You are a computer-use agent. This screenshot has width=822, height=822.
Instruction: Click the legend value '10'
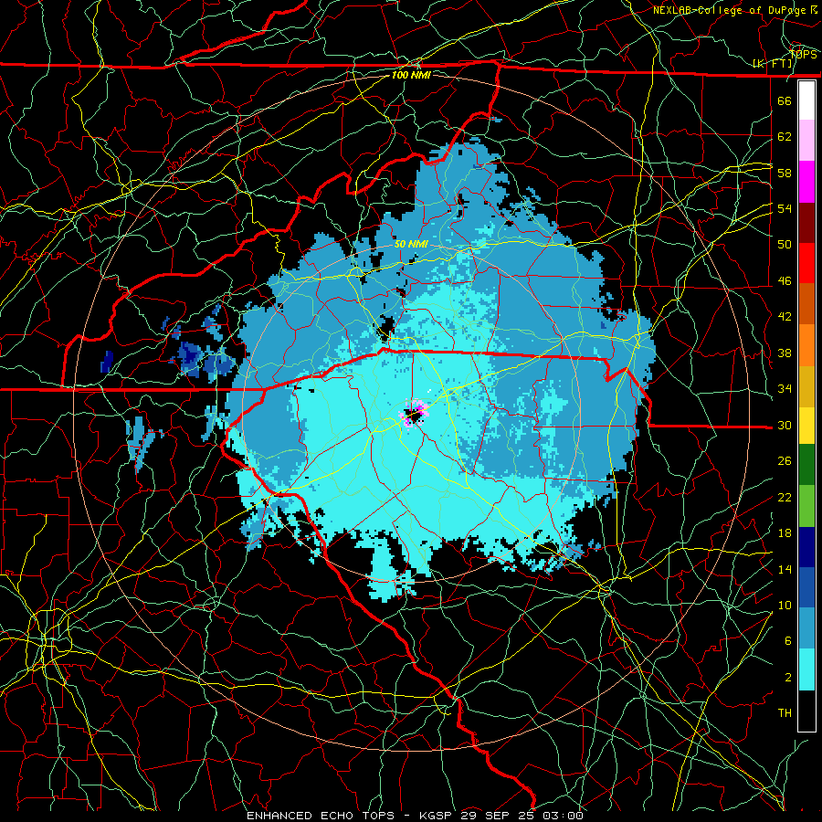(x=785, y=605)
